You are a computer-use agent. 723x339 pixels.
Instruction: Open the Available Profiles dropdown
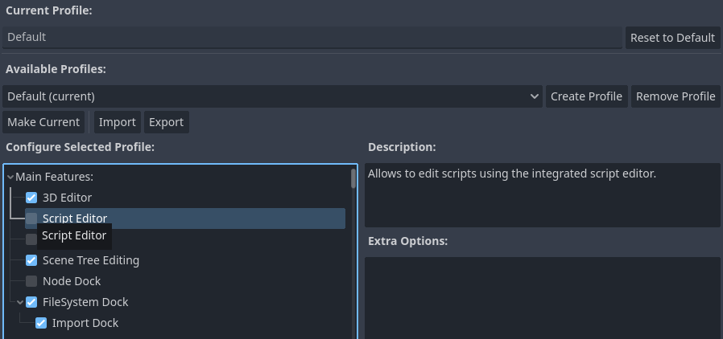click(272, 96)
